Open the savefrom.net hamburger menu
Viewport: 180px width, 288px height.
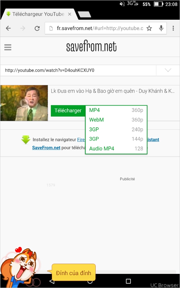(8, 47)
